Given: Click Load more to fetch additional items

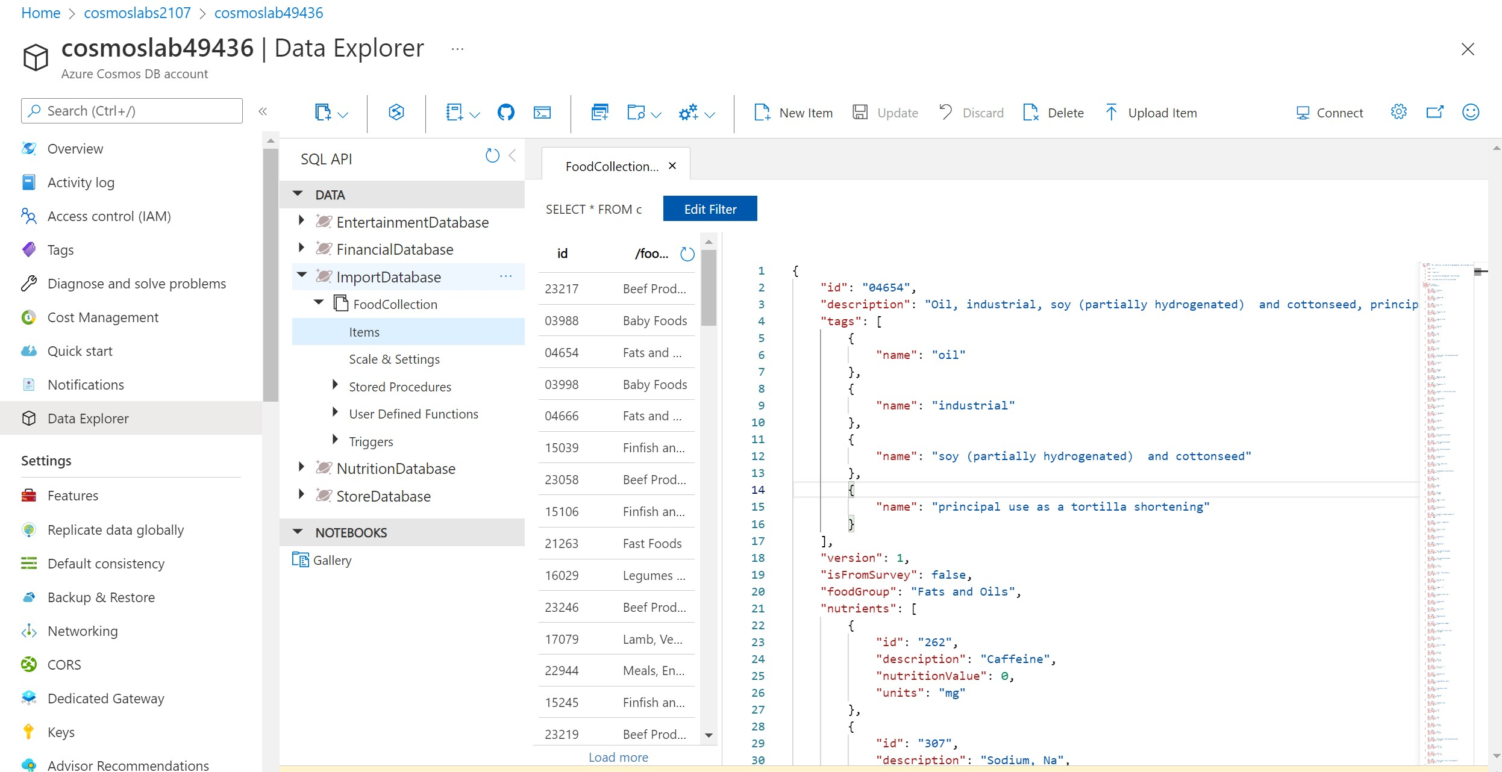Looking at the screenshot, I should [618, 757].
